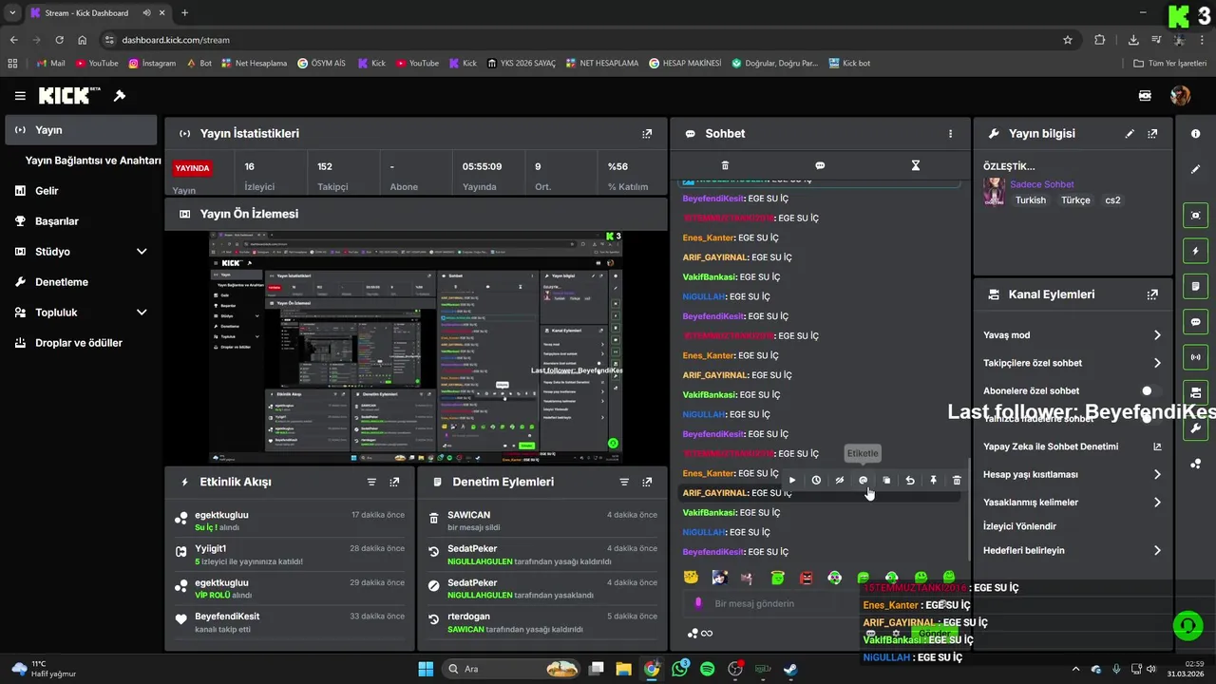Open Yavaş mod options arrow
Viewport: 1216px width, 684px height.
pyautogui.click(x=1157, y=335)
